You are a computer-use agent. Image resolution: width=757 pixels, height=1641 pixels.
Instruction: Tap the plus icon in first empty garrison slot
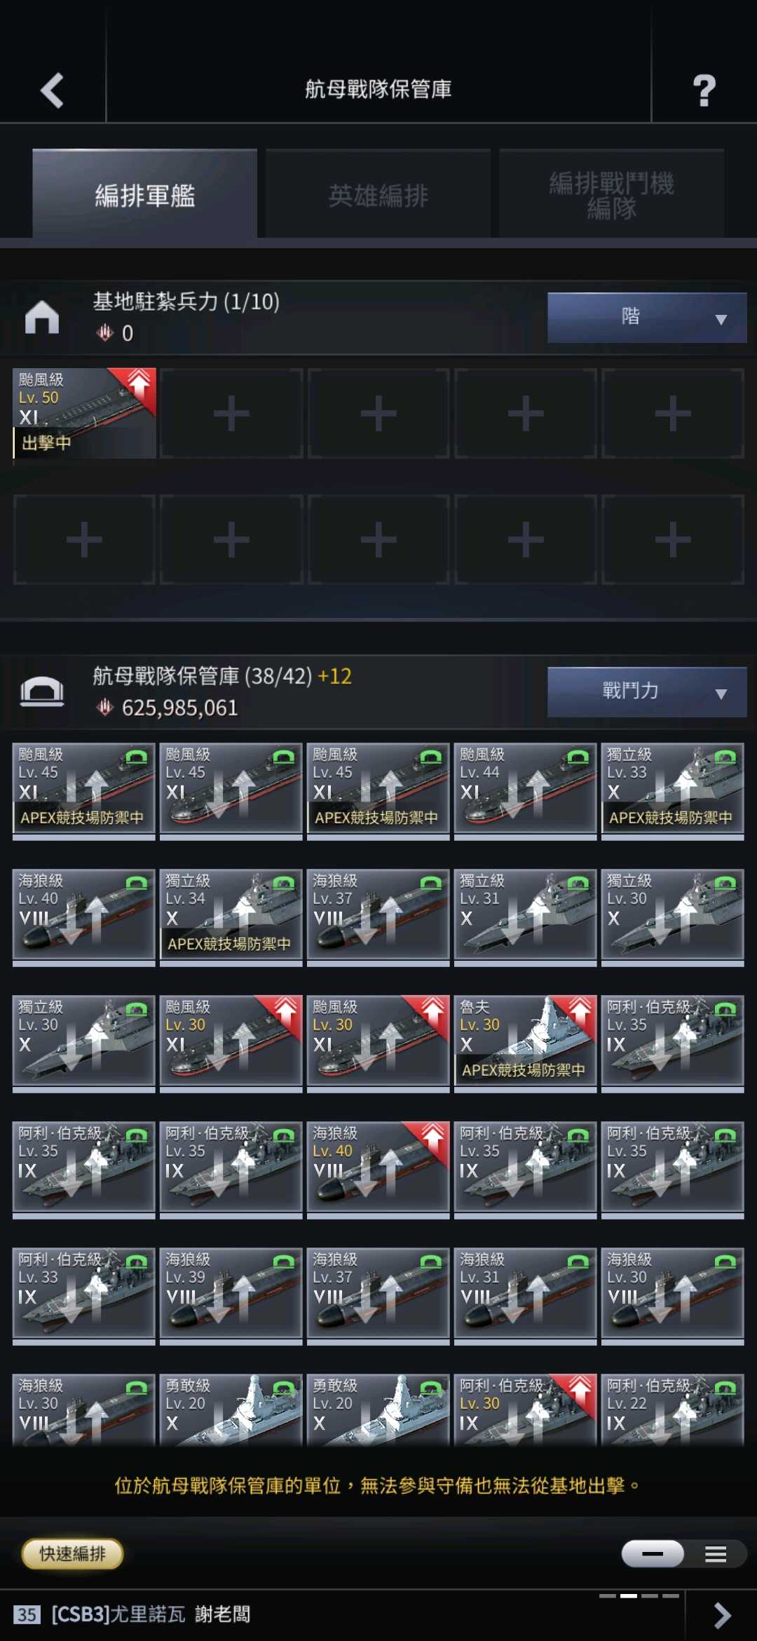[x=231, y=414]
